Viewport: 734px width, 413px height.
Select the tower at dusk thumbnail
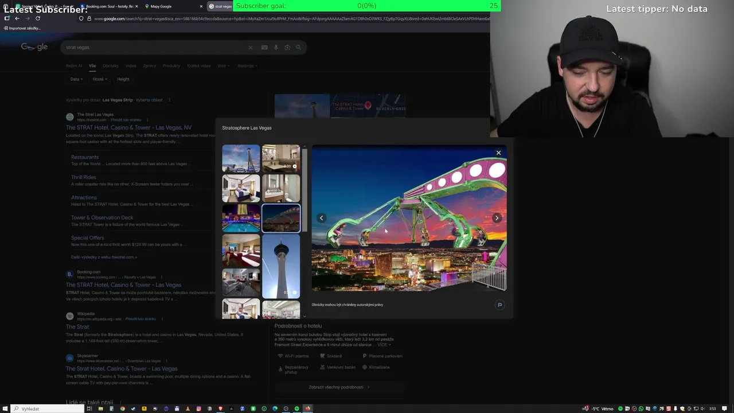click(241, 159)
